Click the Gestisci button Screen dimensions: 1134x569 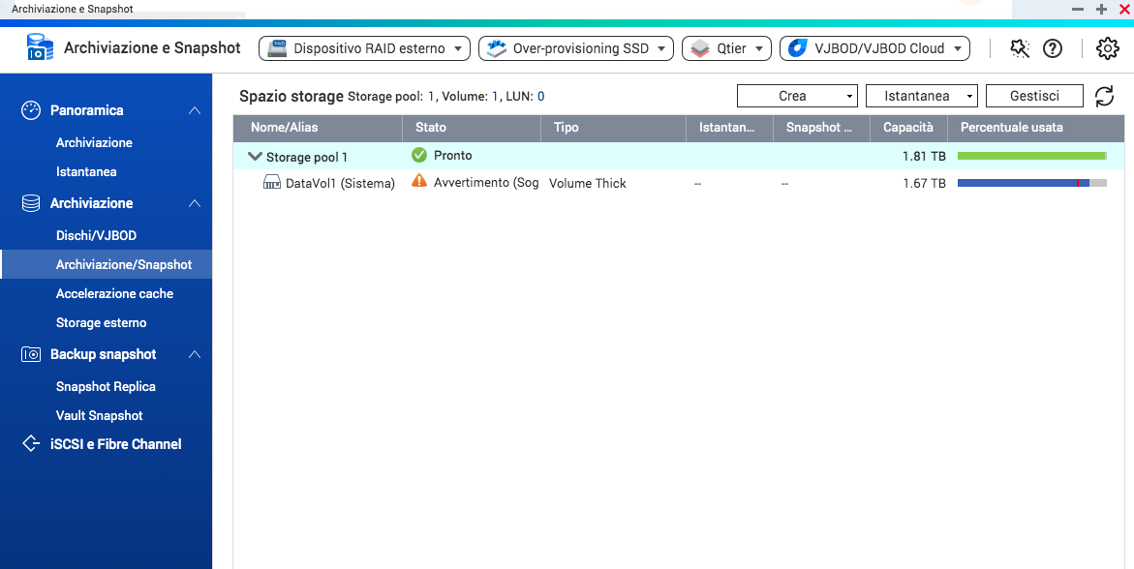click(1033, 96)
